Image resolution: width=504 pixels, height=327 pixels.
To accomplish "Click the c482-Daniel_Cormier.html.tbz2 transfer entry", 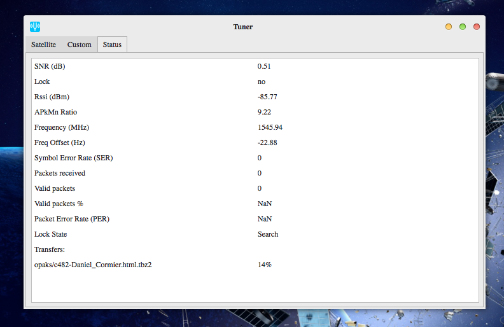I will click(93, 265).
